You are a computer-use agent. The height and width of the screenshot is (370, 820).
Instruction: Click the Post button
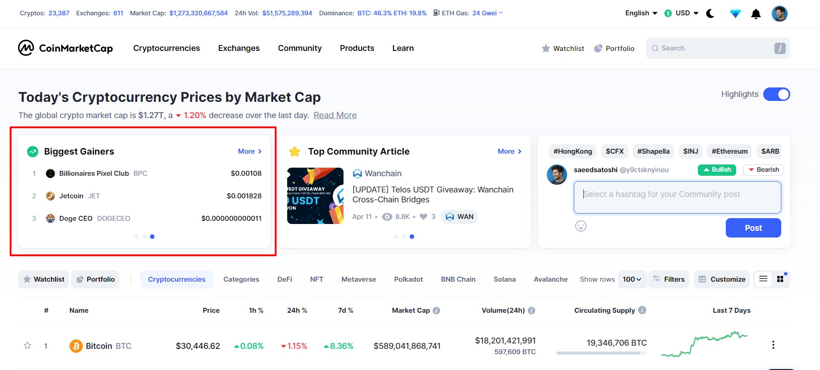click(x=753, y=228)
